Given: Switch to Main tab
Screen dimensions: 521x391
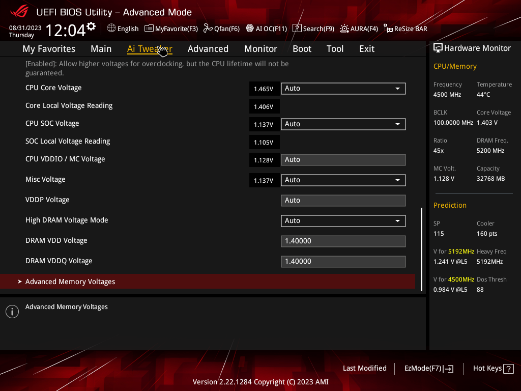Looking at the screenshot, I should tap(101, 48).
